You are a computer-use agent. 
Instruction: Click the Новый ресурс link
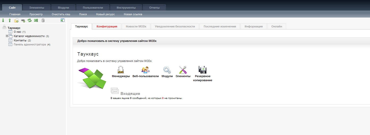coord(105,14)
